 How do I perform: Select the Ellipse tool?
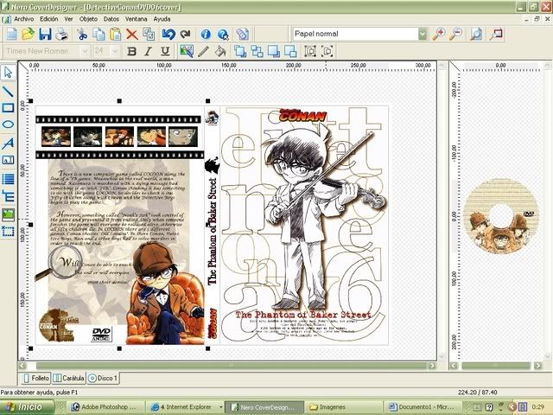(9, 125)
